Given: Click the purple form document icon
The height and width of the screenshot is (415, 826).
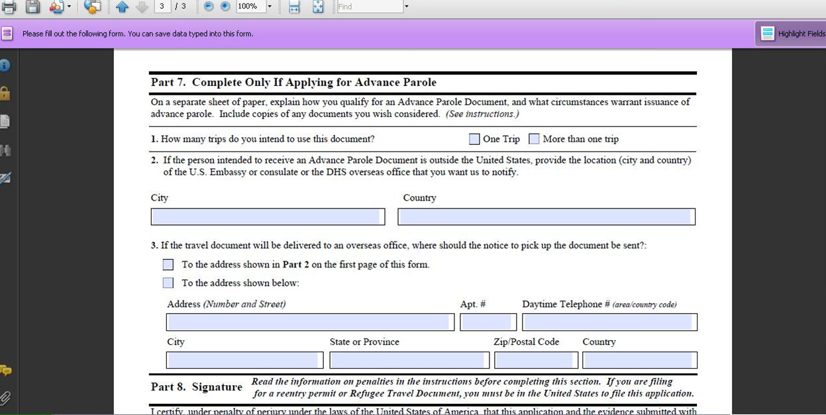Looking at the screenshot, I should coord(7,33).
